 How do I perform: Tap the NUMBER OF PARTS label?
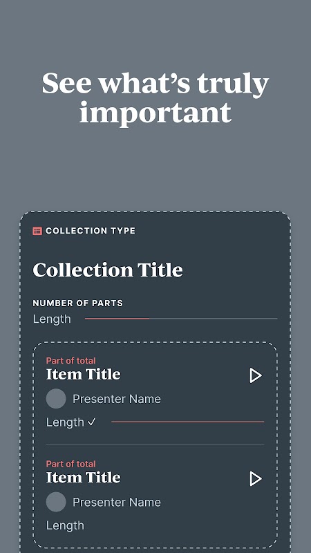(x=78, y=303)
